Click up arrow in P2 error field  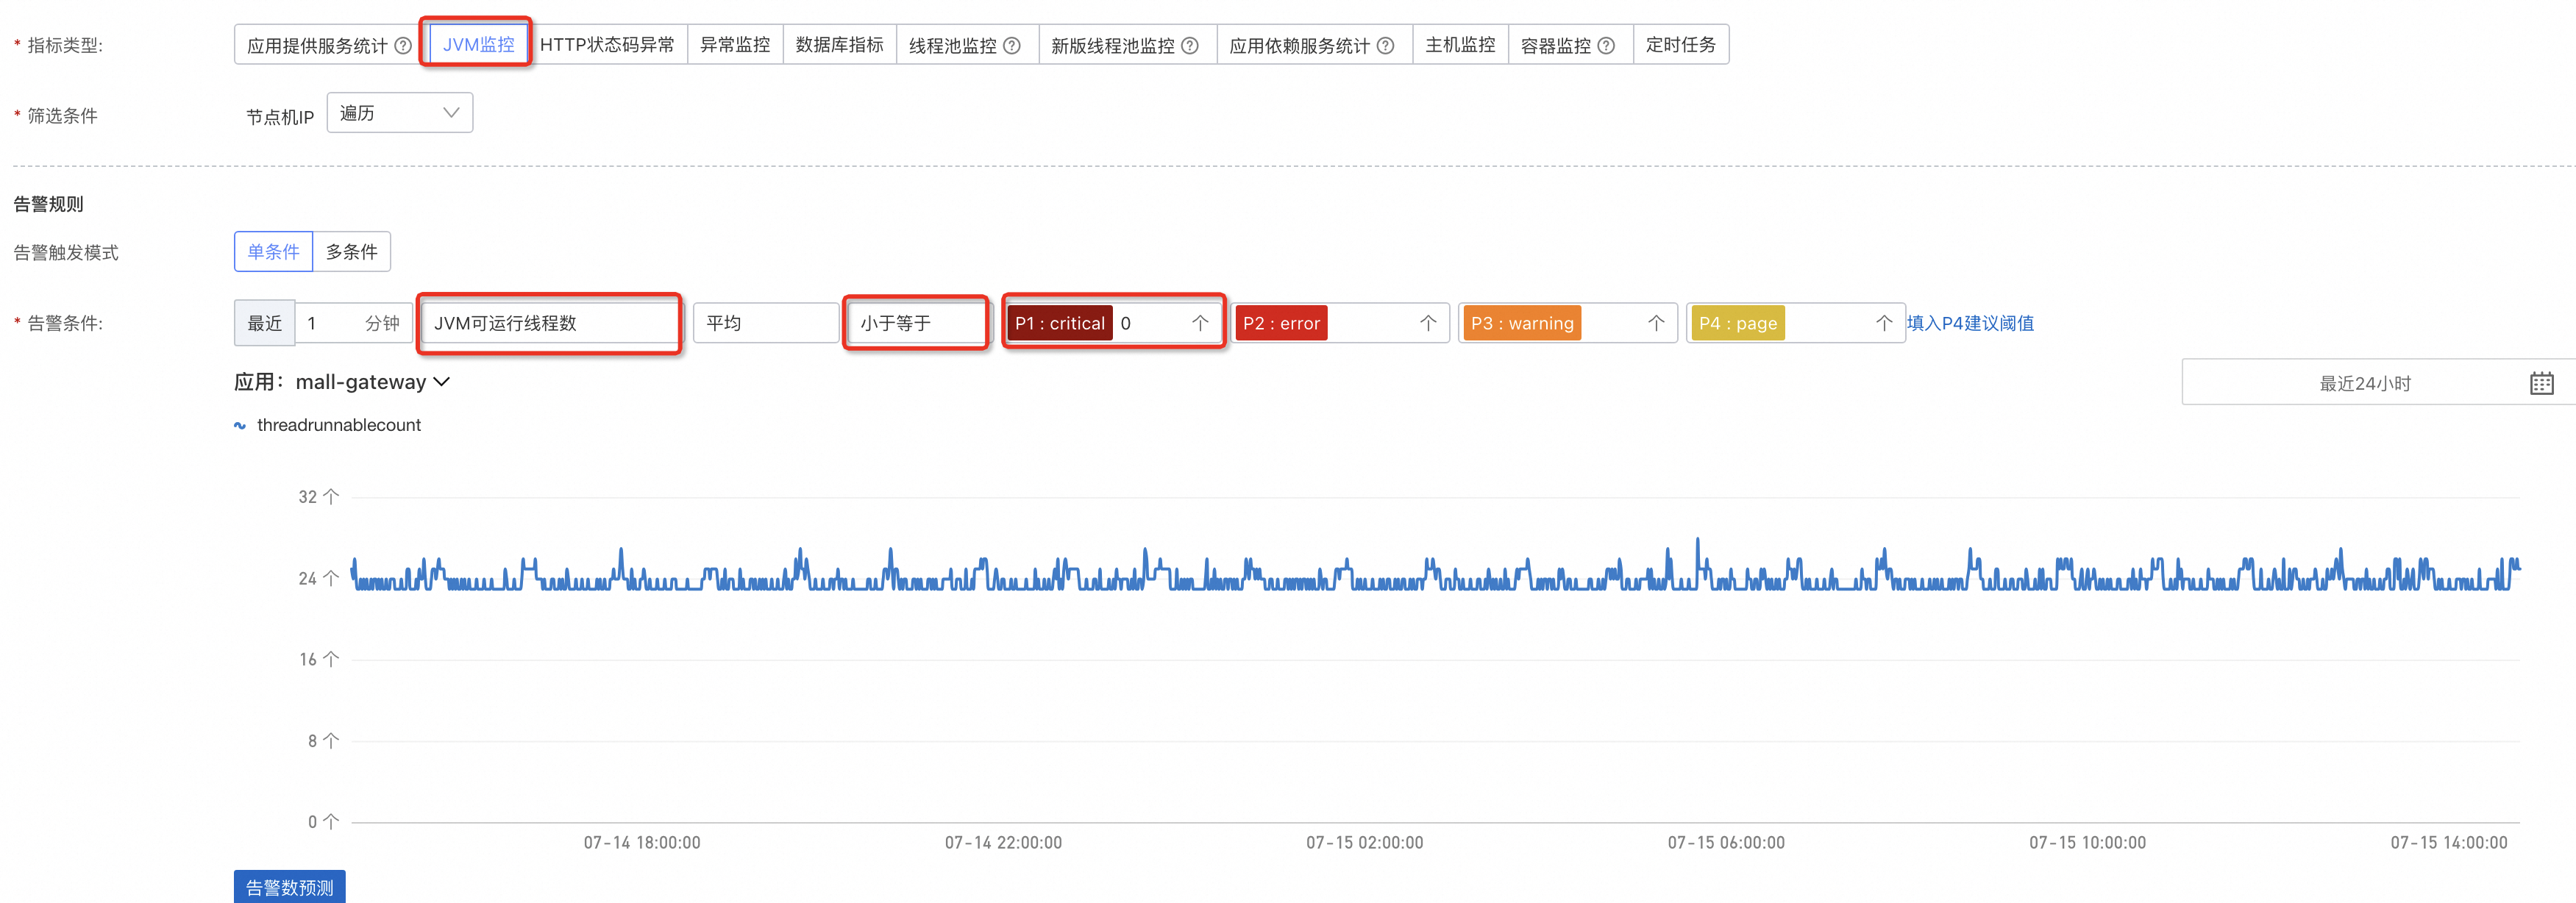tap(1428, 323)
